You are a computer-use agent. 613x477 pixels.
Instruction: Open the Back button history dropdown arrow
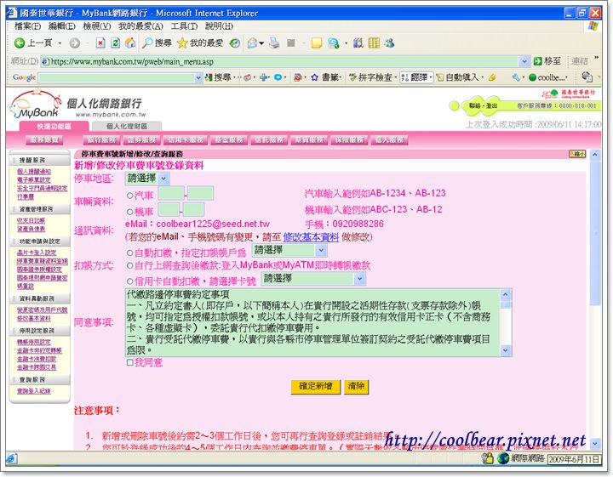60,43
